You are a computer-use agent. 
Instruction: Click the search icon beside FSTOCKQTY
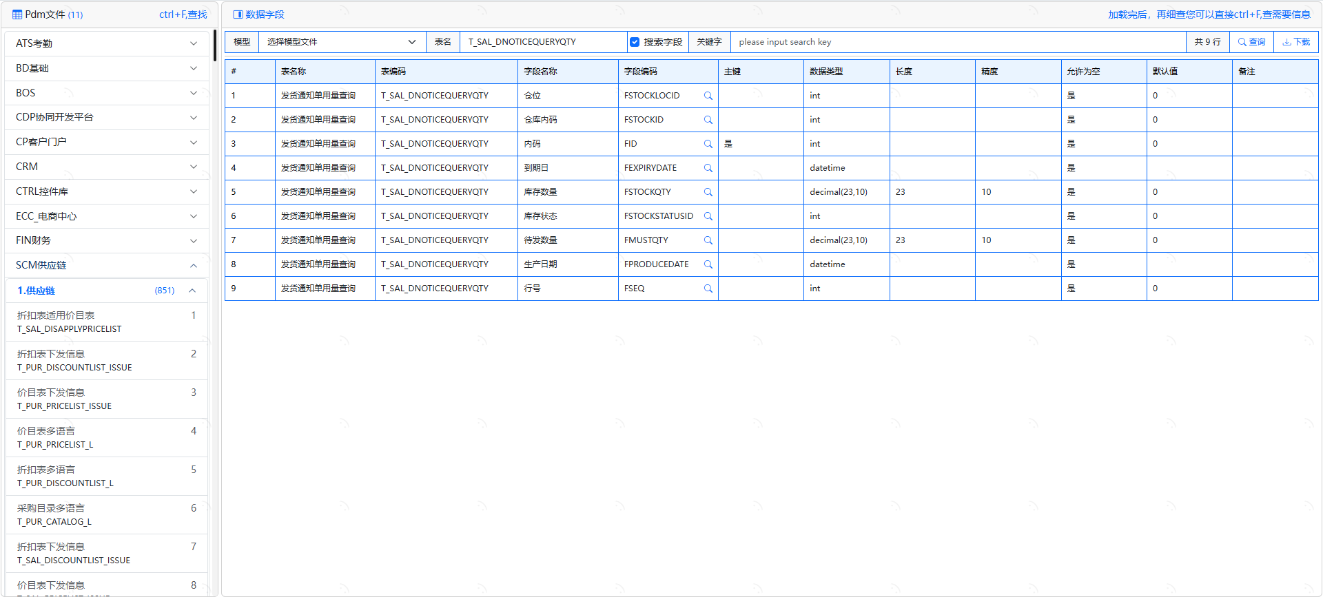(708, 192)
